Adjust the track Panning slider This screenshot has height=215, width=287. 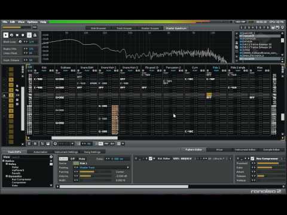(x=96, y=172)
